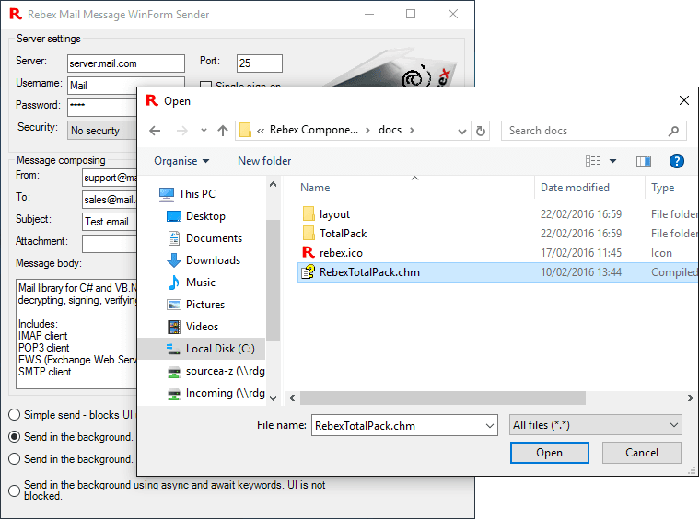This screenshot has height=519, width=699.
Task: Open the recent locations dropdown arrow
Action: point(204,131)
